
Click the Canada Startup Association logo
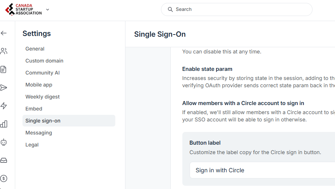(24, 9)
